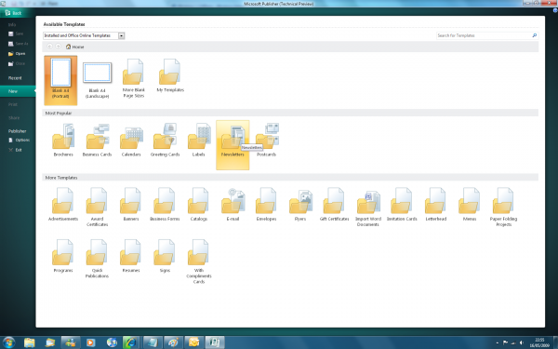Choose Close in the Backstage menu
This screenshot has height=349, width=558.
17,63
